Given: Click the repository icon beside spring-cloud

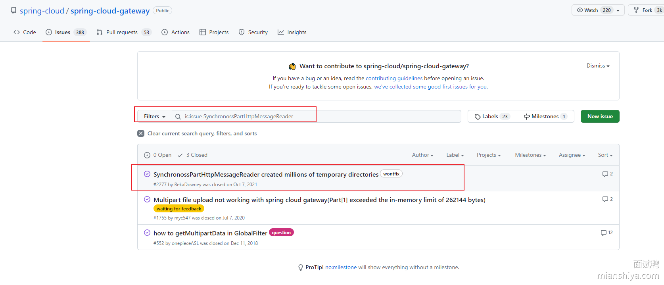Looking at the screenshot, I should click(13, 11).
